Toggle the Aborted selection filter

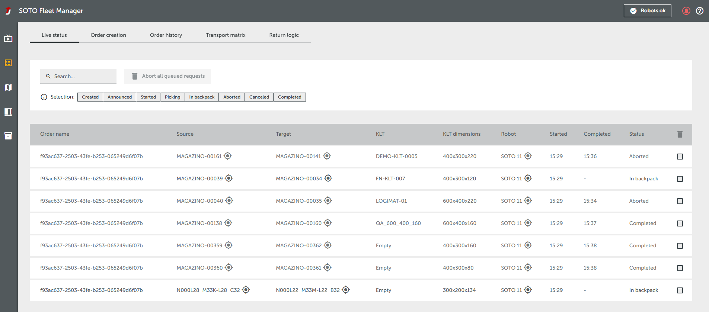(x=232, y=97)
